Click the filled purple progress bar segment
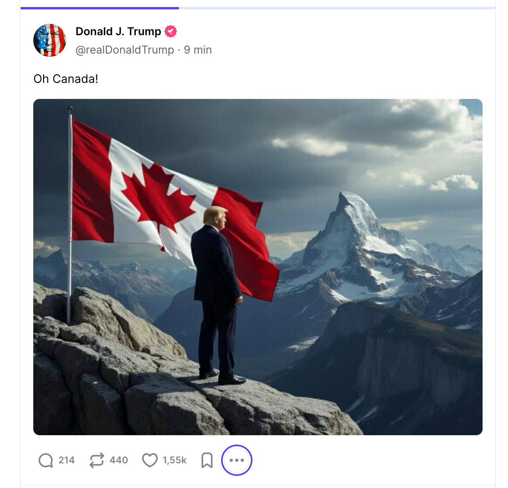Viewport: 508px width, 488px height. tap(100, 8)
